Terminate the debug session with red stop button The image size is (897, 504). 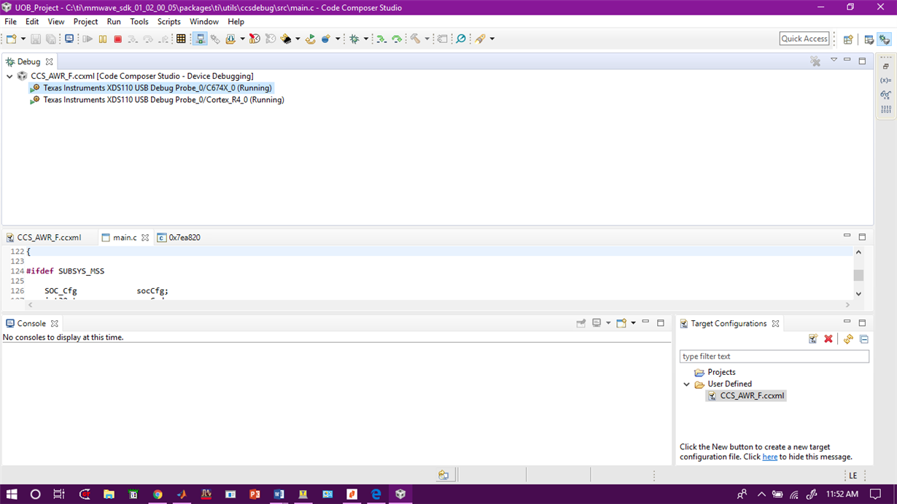[x=117, y=39]
